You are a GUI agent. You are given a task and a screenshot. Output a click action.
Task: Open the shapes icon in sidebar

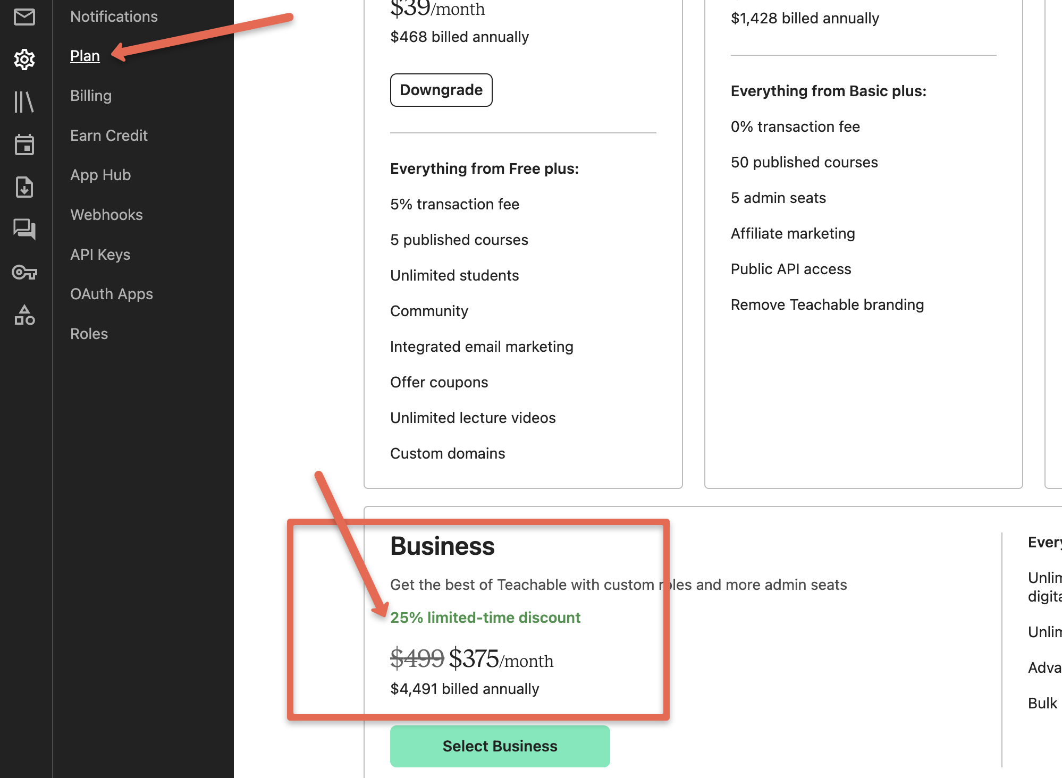click(24, 315)
